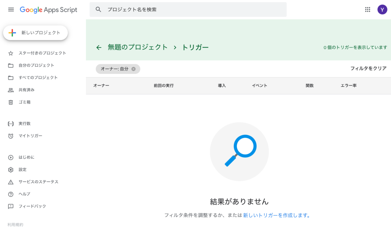
Task: Navigate back with the green arrow
Action: point(98,47)
